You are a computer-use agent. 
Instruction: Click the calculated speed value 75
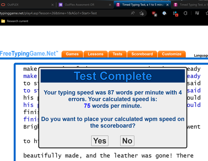87,106
